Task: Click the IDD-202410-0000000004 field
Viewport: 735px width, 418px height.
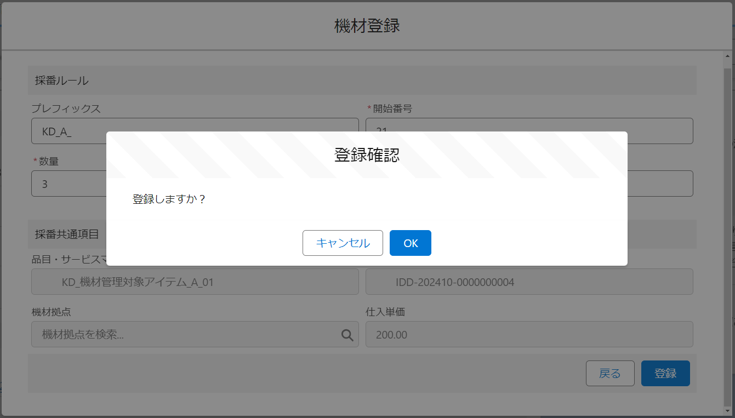Action: [x=529, y=282]
